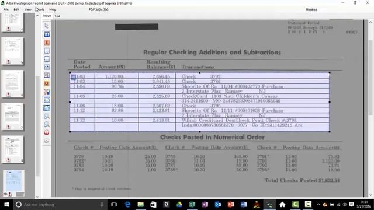Viewport: 374px width, 210px height.
Task: Open the volume control in system tray
Action: pos(345,205)
